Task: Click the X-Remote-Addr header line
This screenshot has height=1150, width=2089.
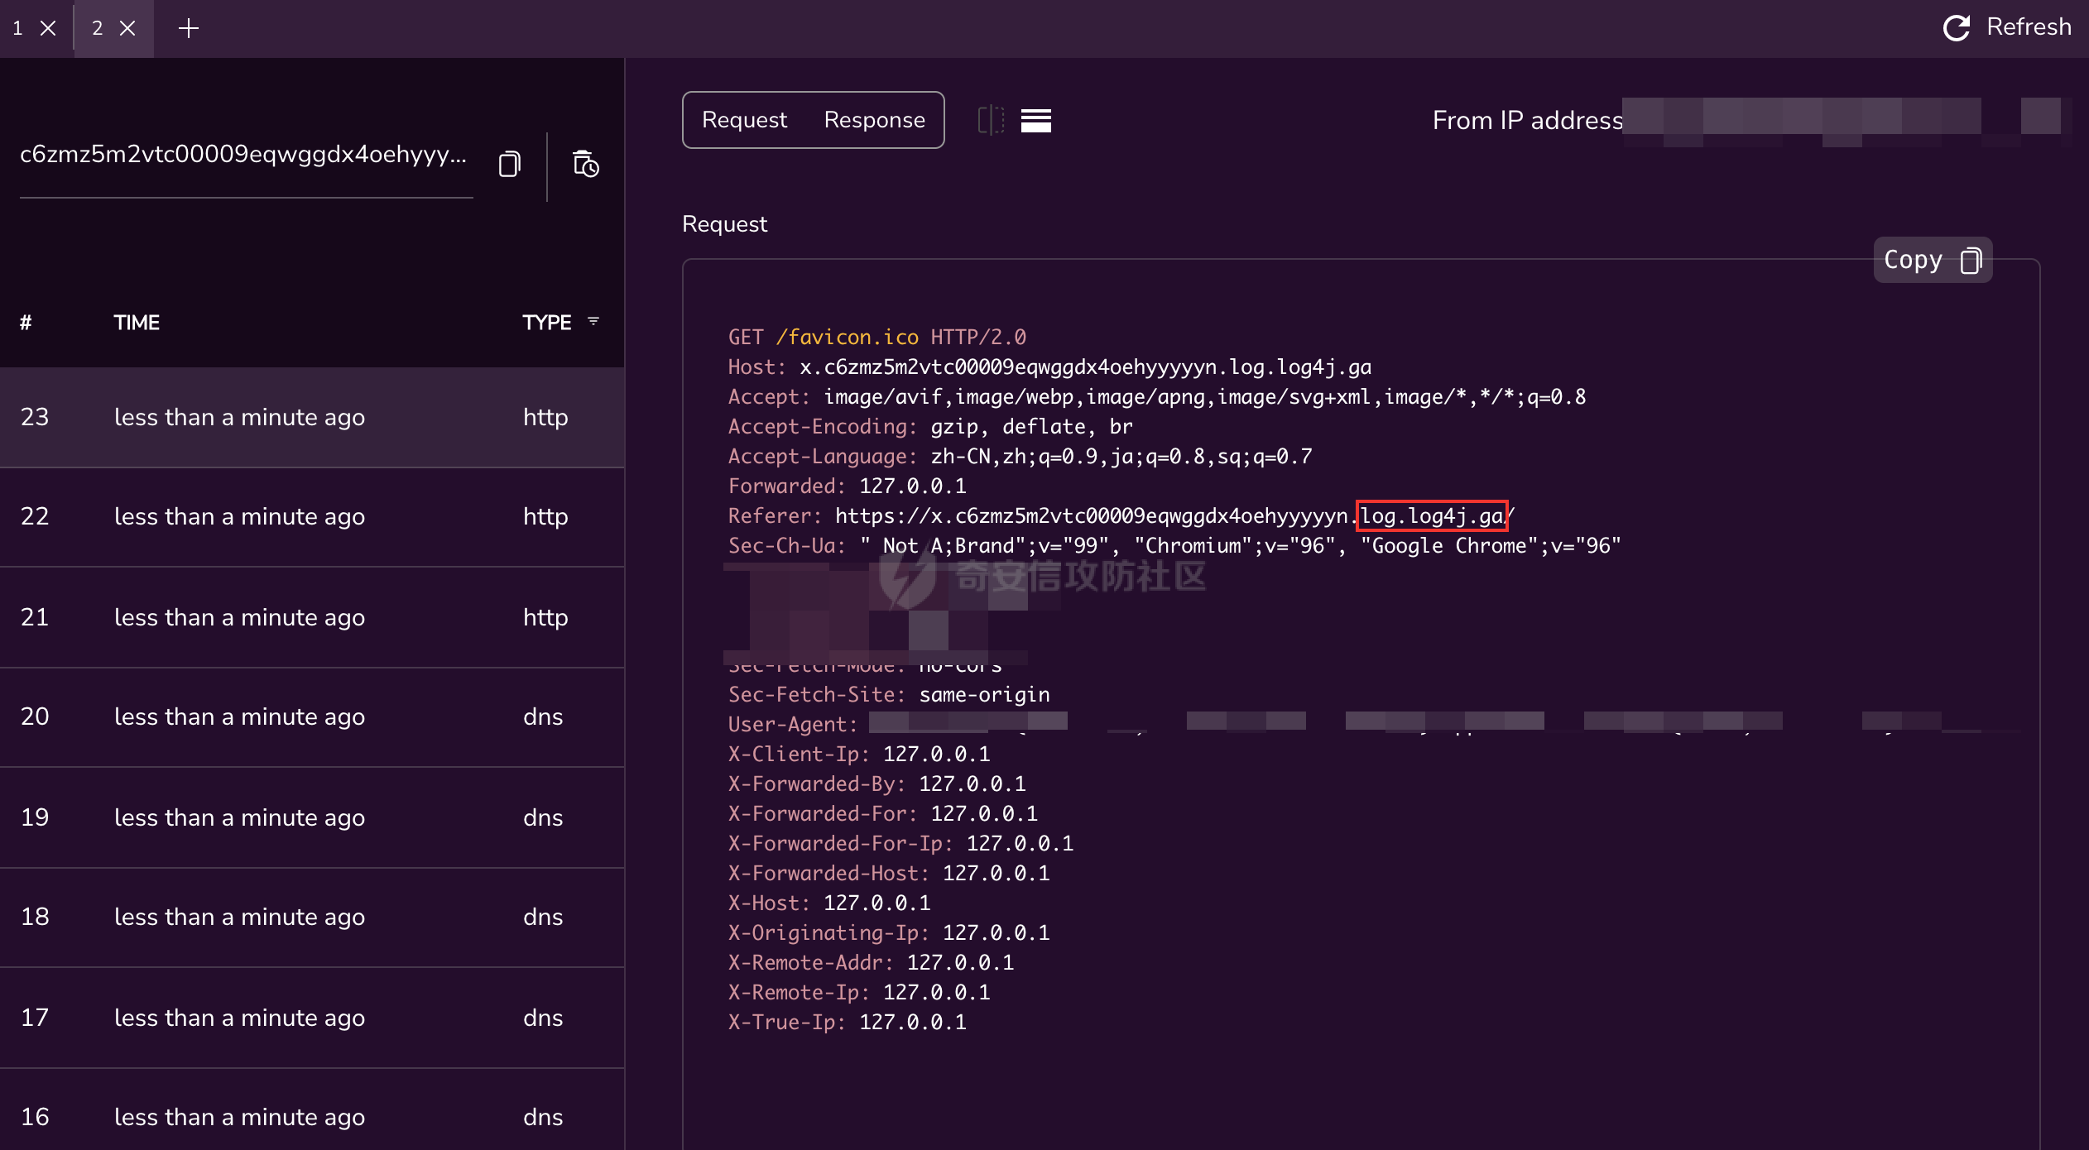Action: tap(872, 963)
